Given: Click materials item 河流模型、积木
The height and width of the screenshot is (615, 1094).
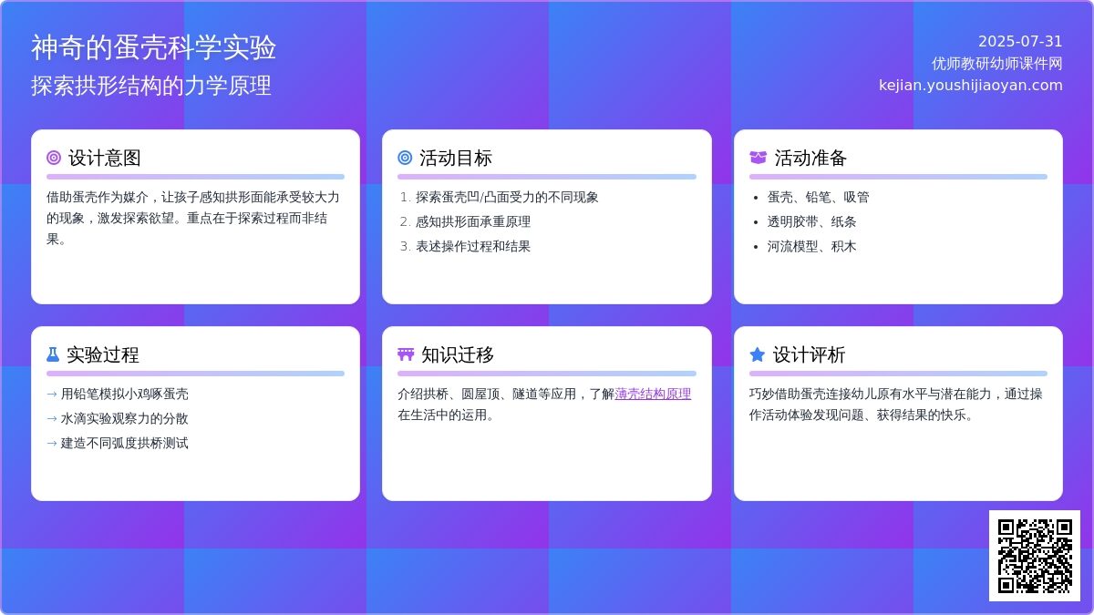Looking at the screenshot, I should [812, 246].
